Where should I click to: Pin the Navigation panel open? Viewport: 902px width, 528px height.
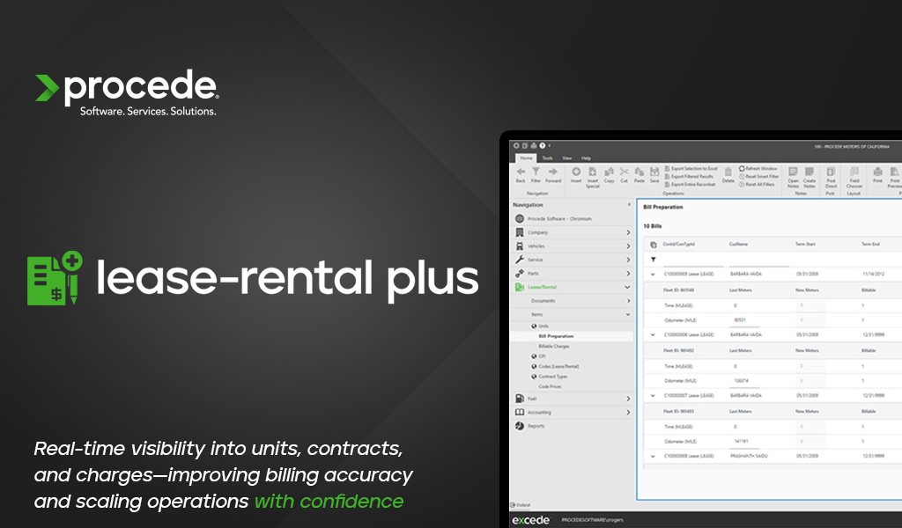tap(629, 205)
